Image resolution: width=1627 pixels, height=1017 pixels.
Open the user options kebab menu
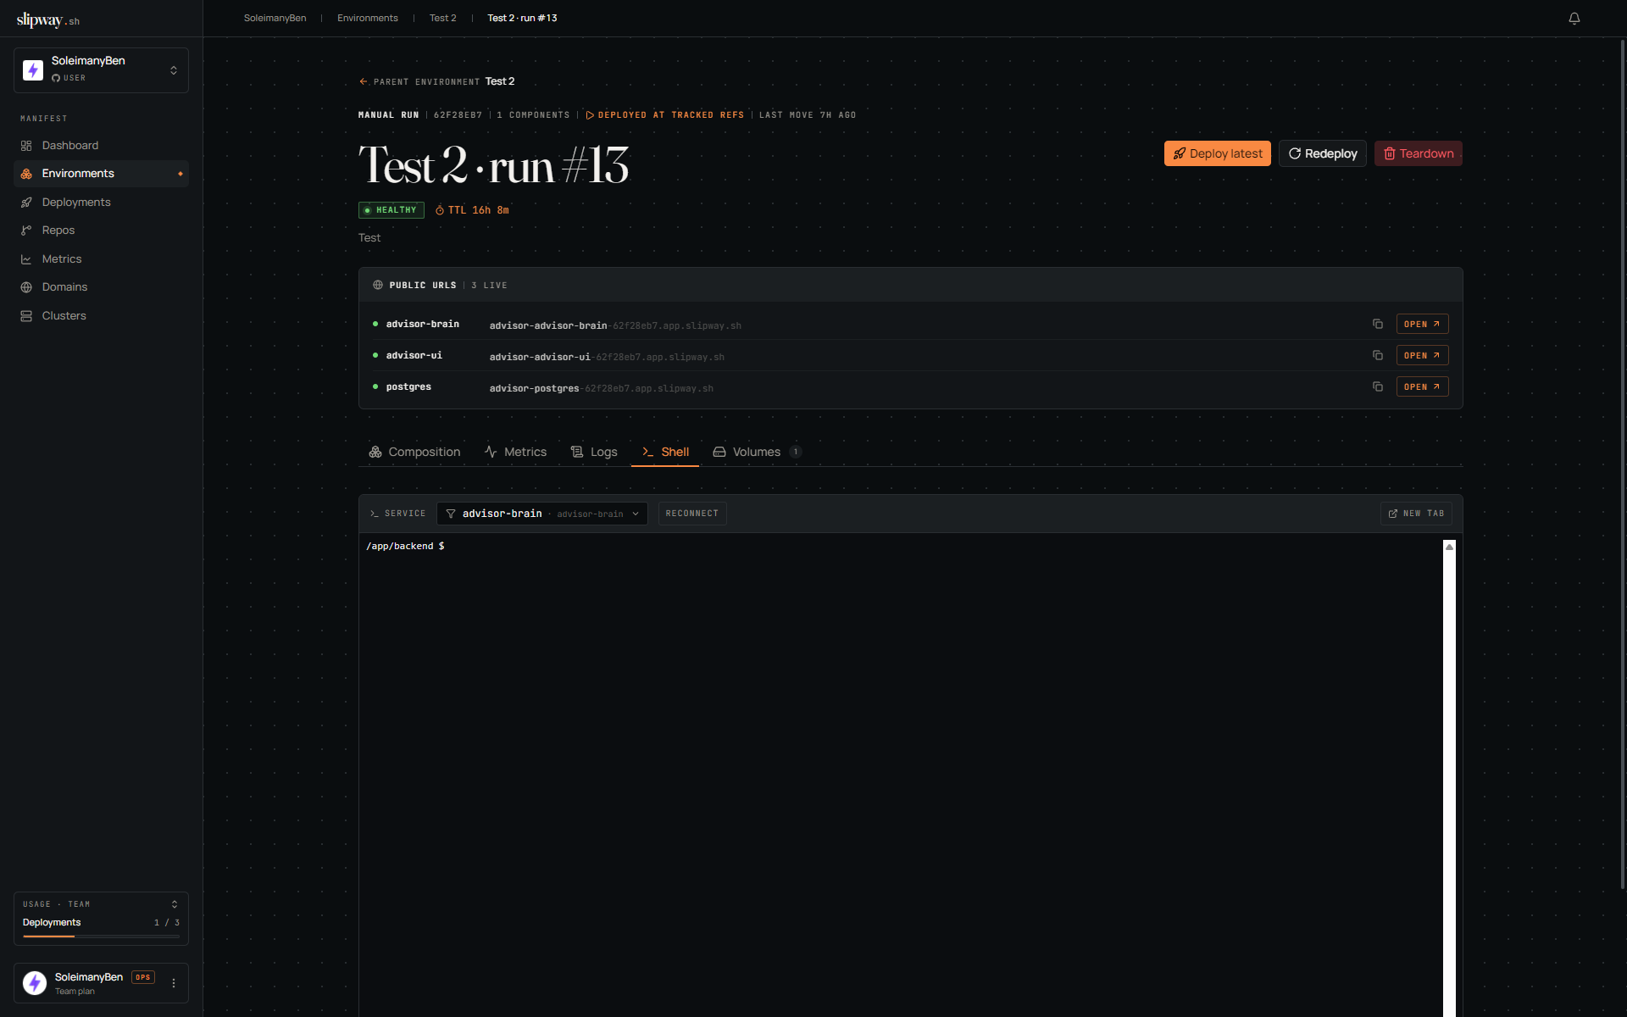click(x=174, y=983)
